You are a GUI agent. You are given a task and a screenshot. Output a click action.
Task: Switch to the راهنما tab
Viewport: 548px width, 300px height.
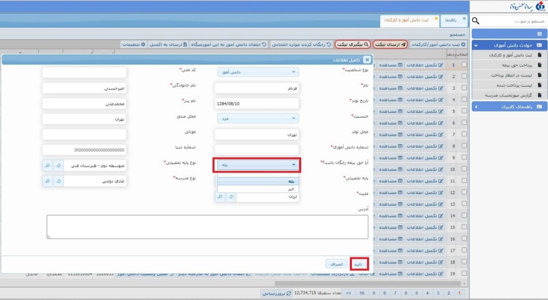click(x=450, y=20)
